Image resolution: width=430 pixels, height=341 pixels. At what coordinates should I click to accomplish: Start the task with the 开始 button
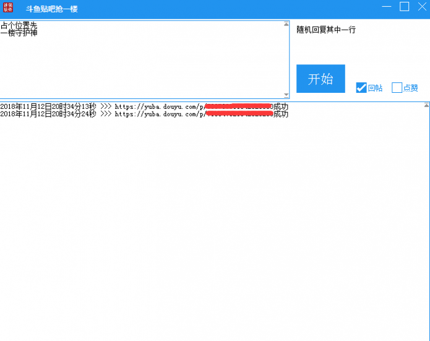tap(320, 79)
